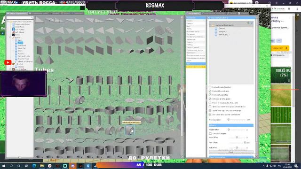This screenshot has height=169, width=301.
Task: Enable Use world angles checkbox
Action: point(210,133)
